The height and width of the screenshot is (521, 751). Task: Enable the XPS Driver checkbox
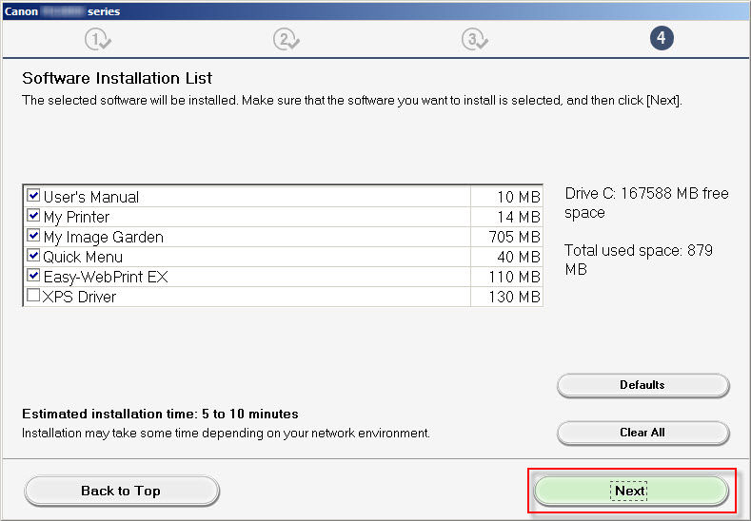34,296
